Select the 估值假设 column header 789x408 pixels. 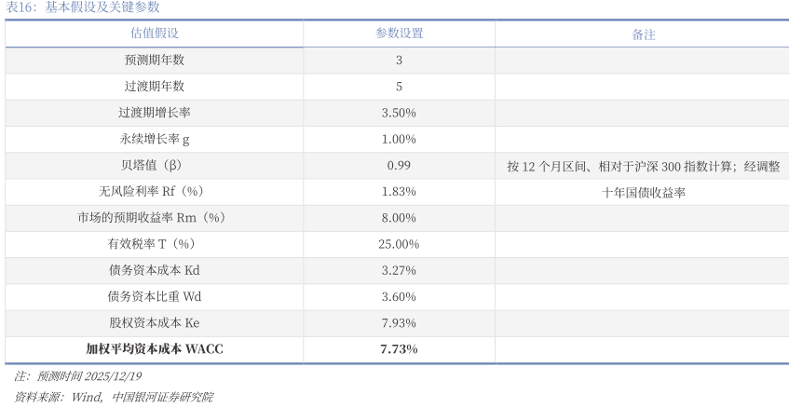pos(154,34)
